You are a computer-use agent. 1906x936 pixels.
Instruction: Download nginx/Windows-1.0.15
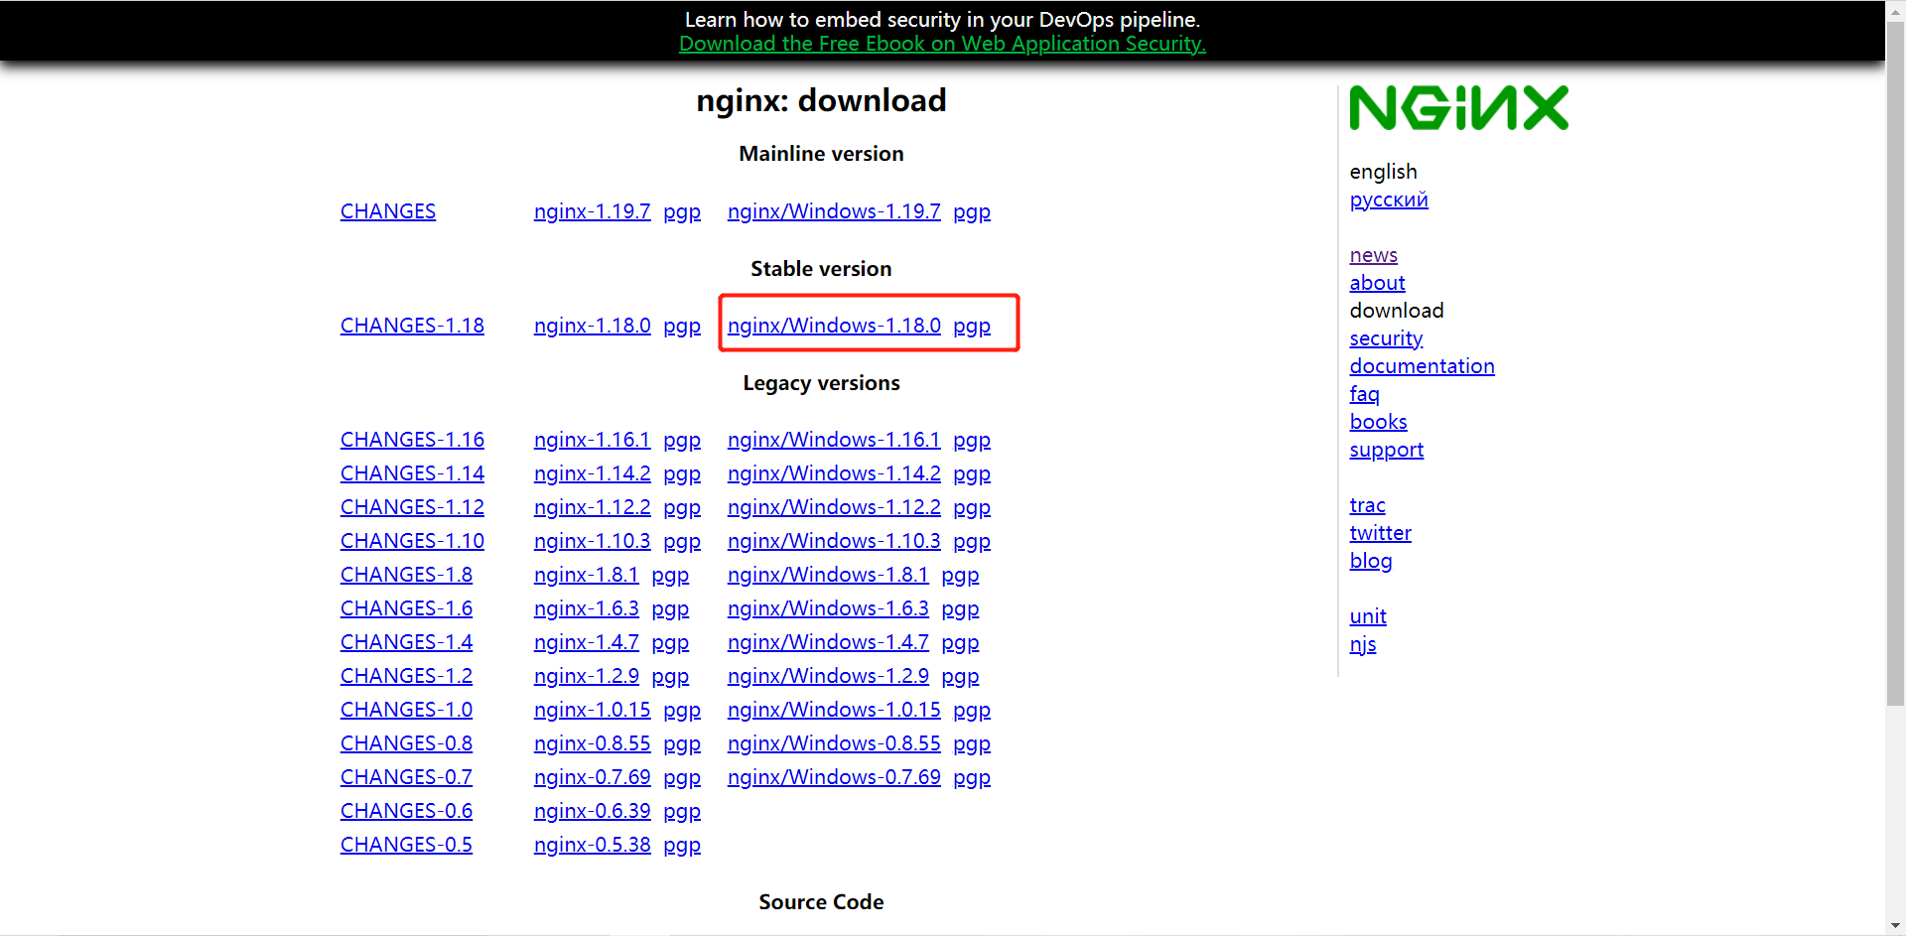click(834, 710)
